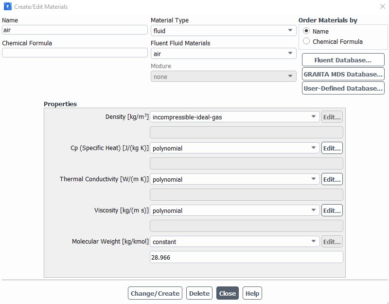Edit the Cp polynomial coefficients
The height and width of the screenshot is (304, 389).
tap(332, 148)
